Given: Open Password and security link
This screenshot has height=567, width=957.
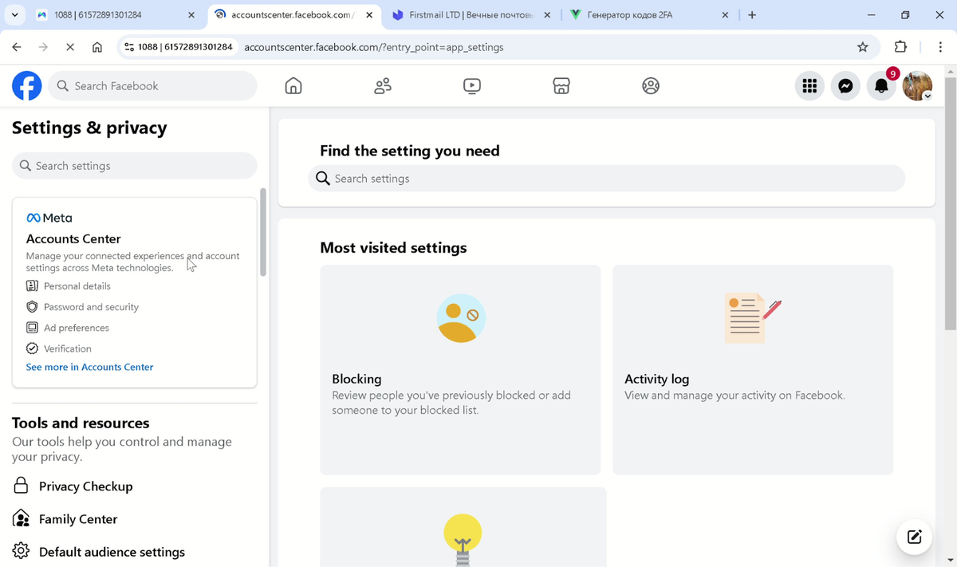Looking at the screenshot, I should click(x=91, y=306).
